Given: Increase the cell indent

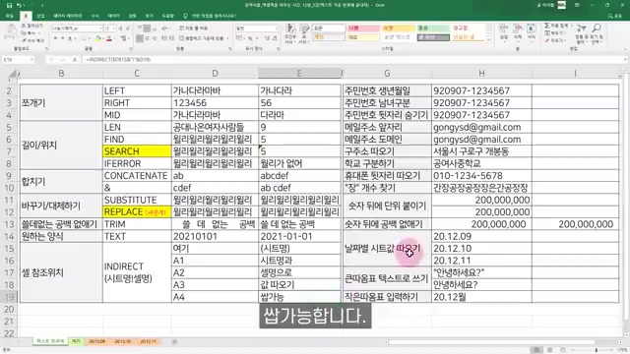Looking at the screenshot, I should (172, 38).
